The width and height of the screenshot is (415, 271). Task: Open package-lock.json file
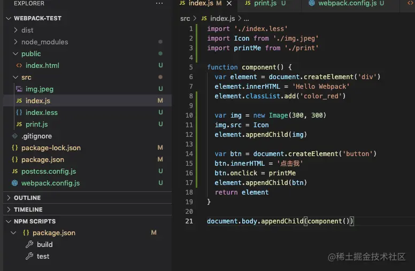click(51, 148)
